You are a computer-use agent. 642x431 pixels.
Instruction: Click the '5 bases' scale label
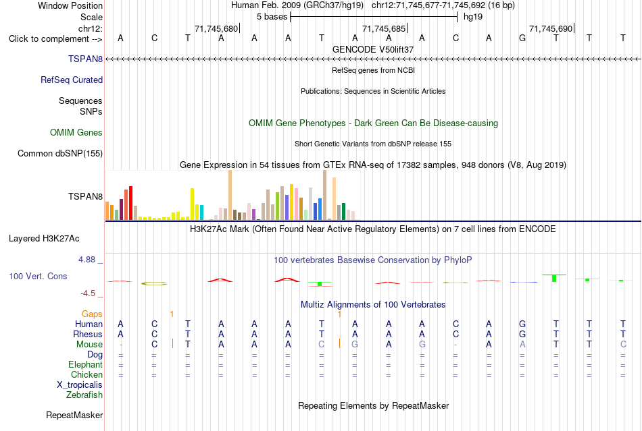click(272, 17)
